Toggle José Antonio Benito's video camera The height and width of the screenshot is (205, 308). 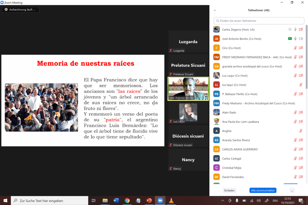point(301,39)
